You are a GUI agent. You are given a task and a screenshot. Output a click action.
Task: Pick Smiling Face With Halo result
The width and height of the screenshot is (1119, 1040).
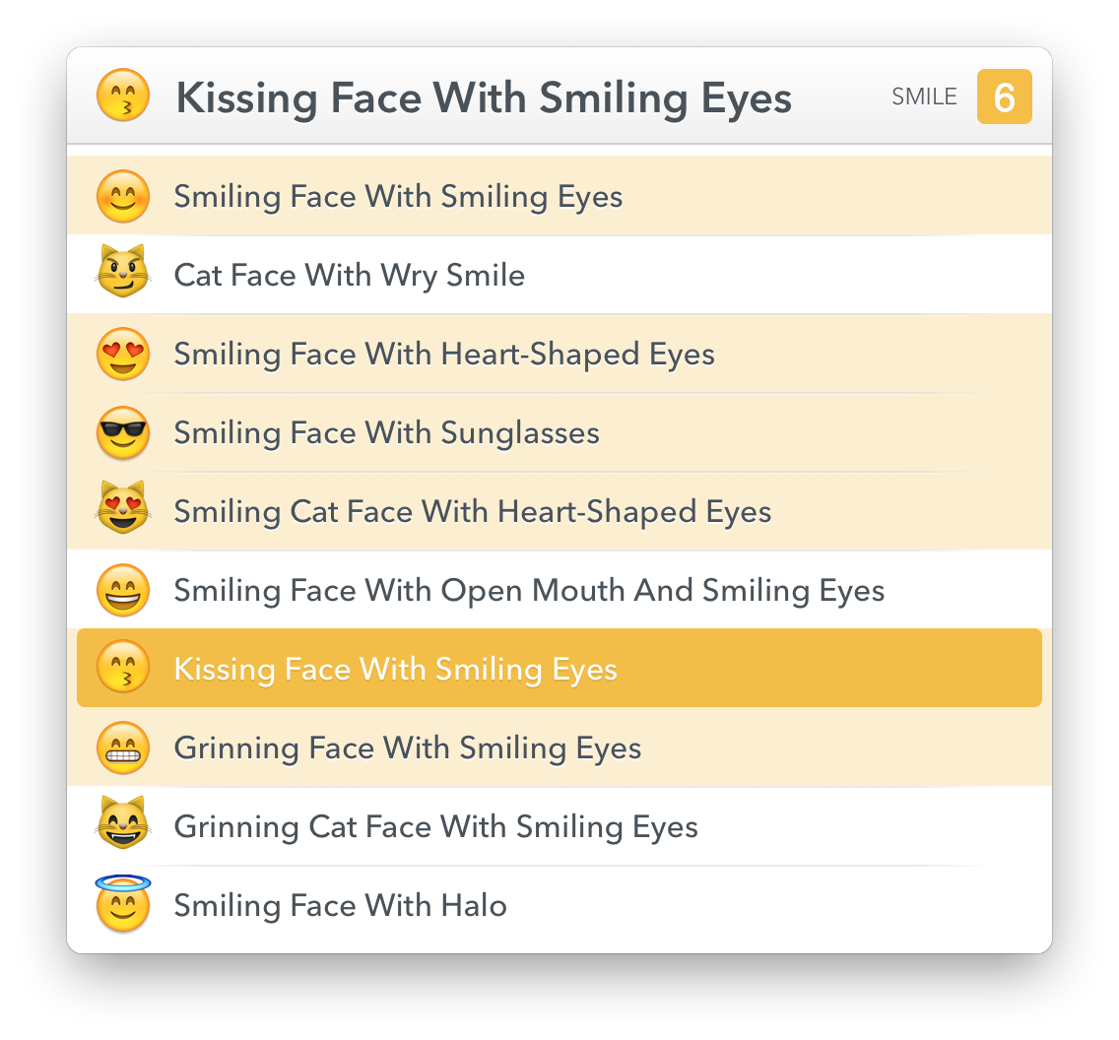(x=340, y=905)
